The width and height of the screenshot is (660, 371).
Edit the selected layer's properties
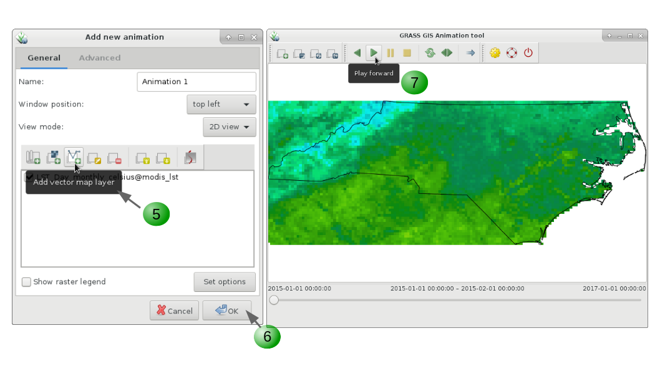pos(94,158)
